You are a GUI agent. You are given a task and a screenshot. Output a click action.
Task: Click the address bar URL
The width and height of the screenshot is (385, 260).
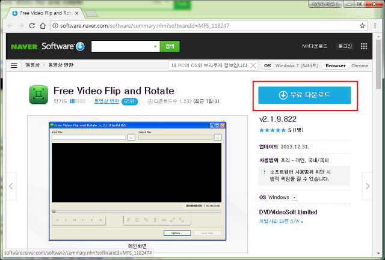click(145, 26)
